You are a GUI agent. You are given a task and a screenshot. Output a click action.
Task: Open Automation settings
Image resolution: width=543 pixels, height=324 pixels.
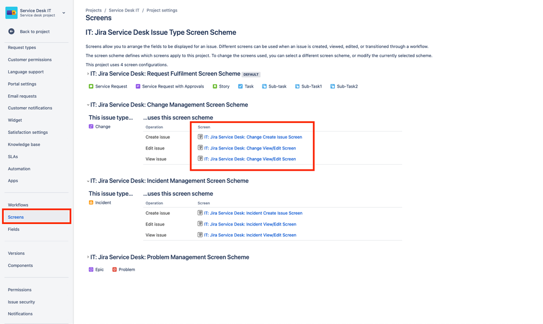(x=19, y=169)
